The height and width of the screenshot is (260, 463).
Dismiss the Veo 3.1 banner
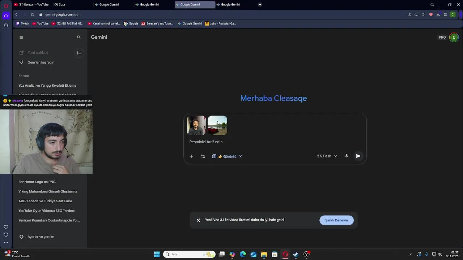[x=198, y=220]
